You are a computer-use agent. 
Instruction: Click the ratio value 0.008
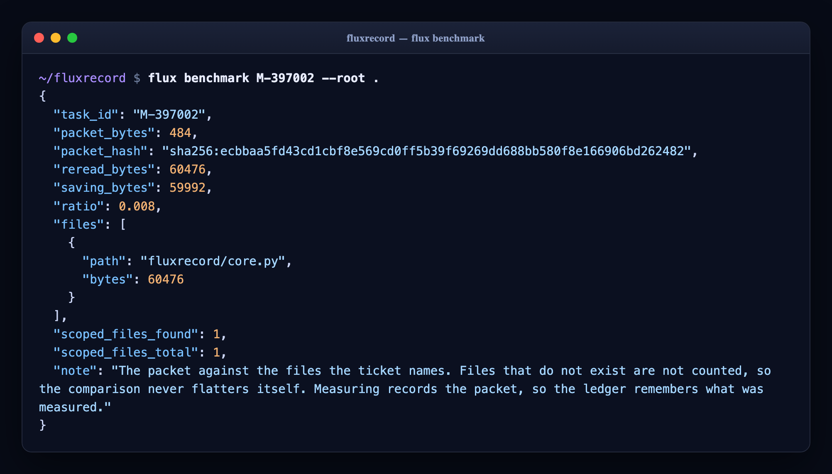click(x=137, y=206)
